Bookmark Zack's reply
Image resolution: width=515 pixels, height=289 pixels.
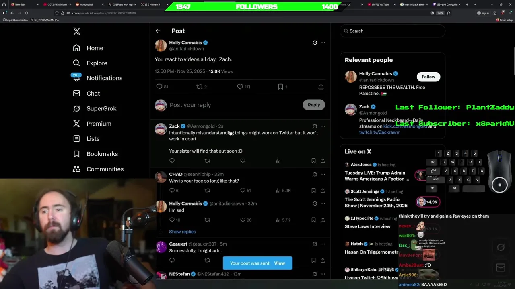313,161
